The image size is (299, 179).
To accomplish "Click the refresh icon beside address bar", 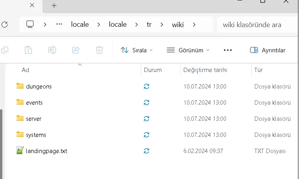I will pos(4,24).
